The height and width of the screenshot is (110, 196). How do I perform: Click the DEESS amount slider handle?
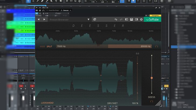[152, 78]
